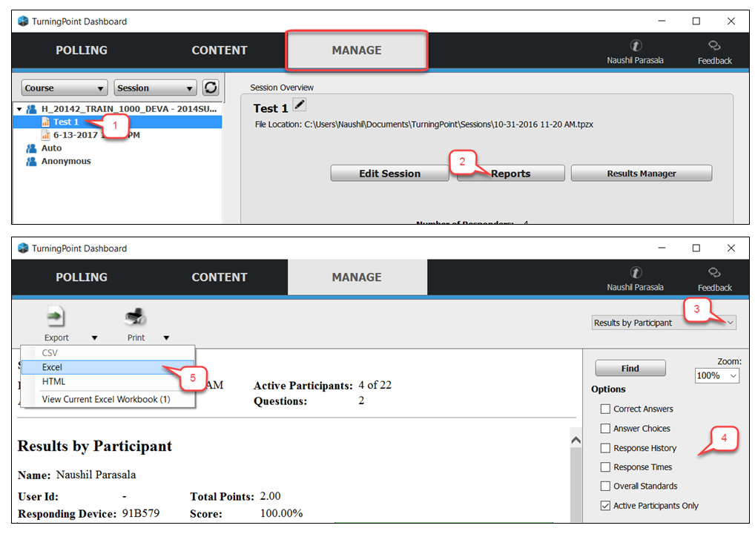Viewport: 755px width, 534px height.
Task: Select View Current Excel Workbook (1)
Action: [x=108, y=399]
